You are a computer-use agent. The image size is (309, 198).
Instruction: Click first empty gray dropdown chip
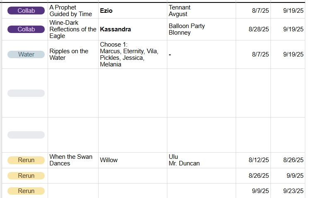[x=26, y=93]
